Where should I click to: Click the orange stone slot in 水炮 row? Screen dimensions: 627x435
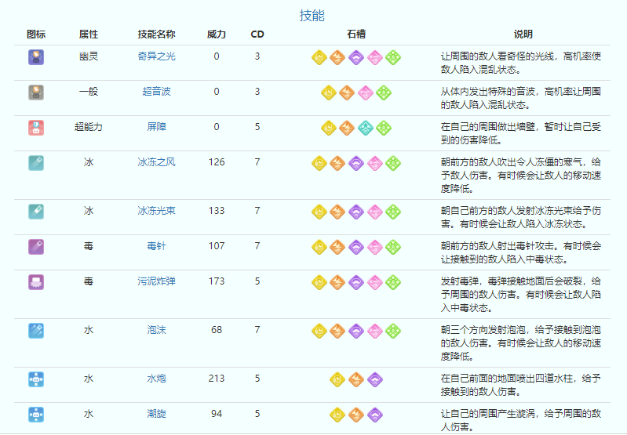tap(356, 379)
